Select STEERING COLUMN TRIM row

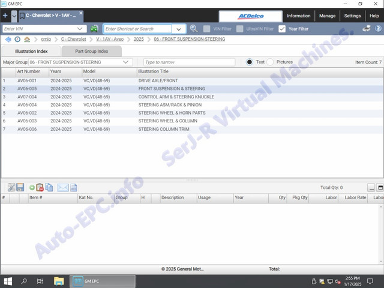[192, 129]
